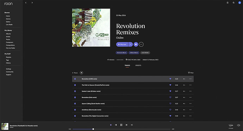243x131 pixels.
Task: Open Live Radio in the sidebar
Action: coord(9,25)
